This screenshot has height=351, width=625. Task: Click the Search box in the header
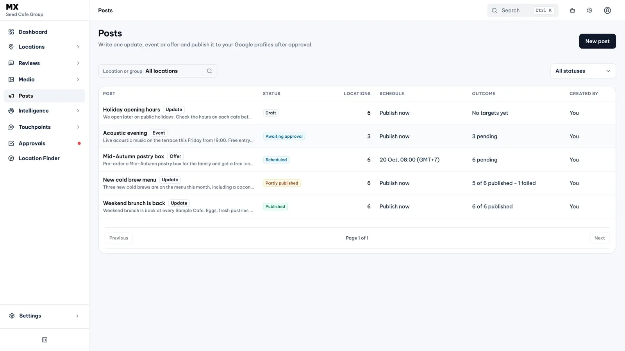point(523,11)
